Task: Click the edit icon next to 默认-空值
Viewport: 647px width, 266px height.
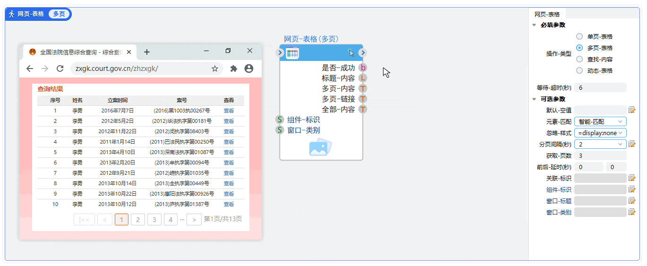Action: [631, 110]
